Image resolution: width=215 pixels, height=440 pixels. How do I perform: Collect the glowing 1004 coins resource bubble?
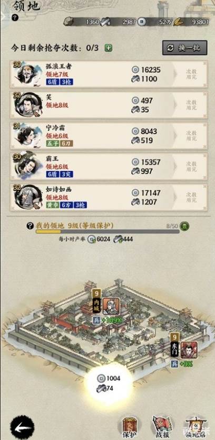point(109,383)
